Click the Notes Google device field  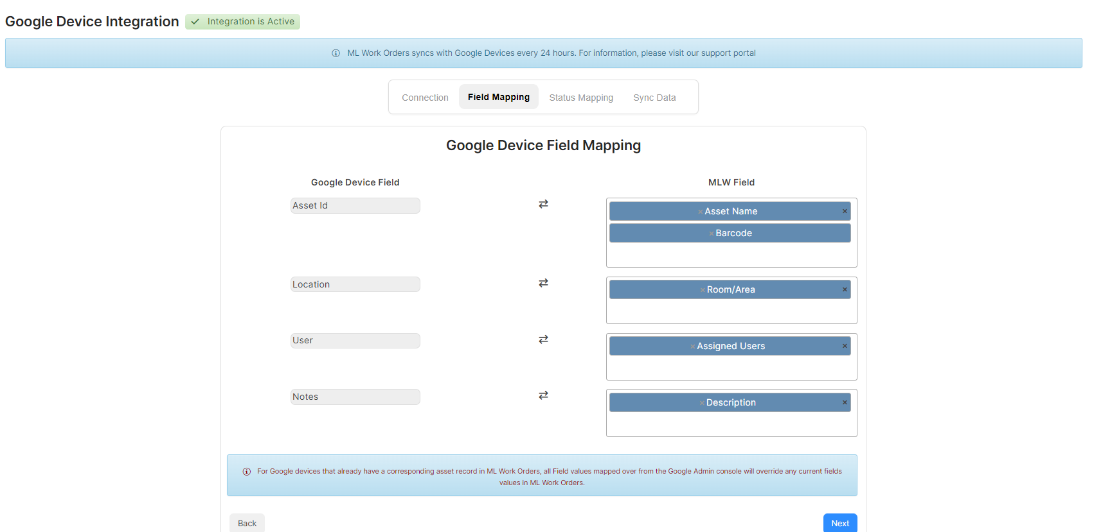tap(355, 397)
